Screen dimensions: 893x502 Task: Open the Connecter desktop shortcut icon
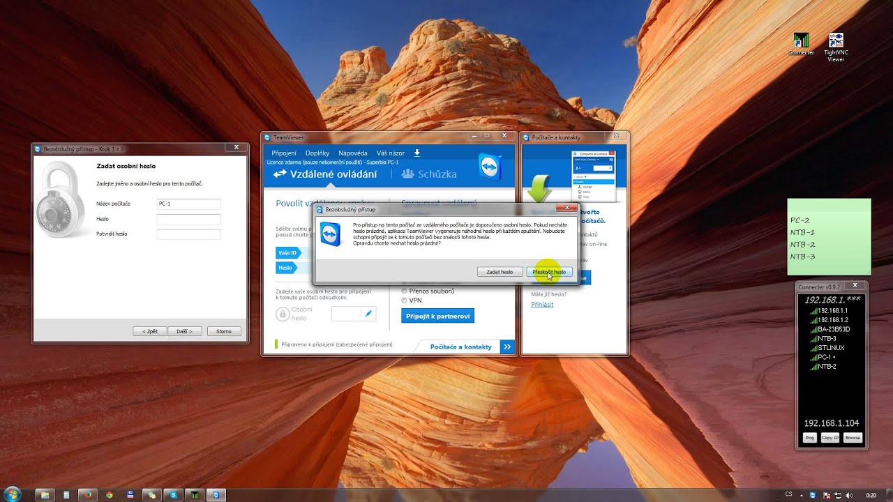(801, 45)
